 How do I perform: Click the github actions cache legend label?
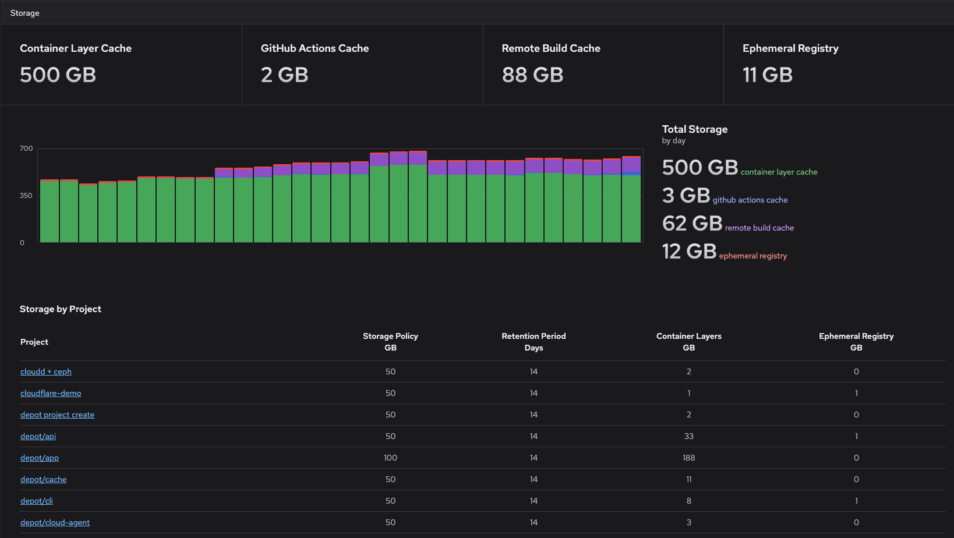(x=750, y=200)
